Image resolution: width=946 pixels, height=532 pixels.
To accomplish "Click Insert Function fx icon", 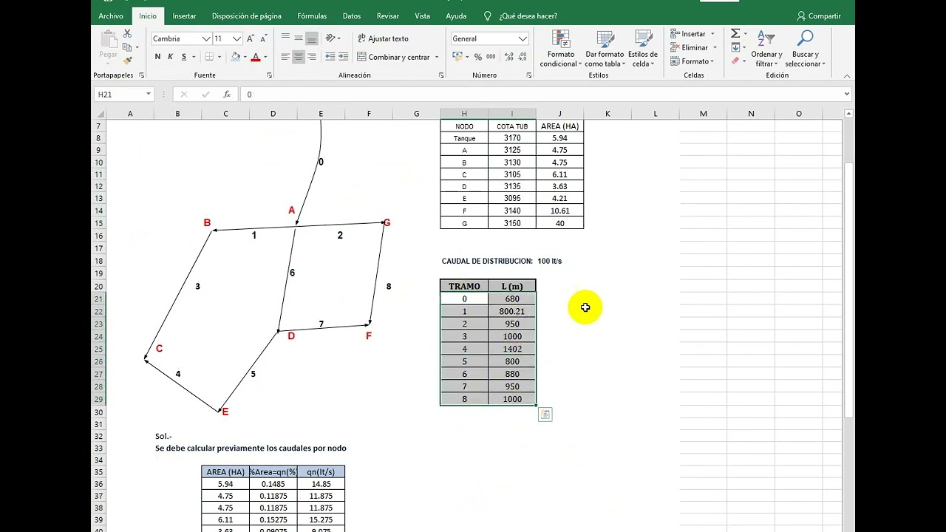I will 227,95.
